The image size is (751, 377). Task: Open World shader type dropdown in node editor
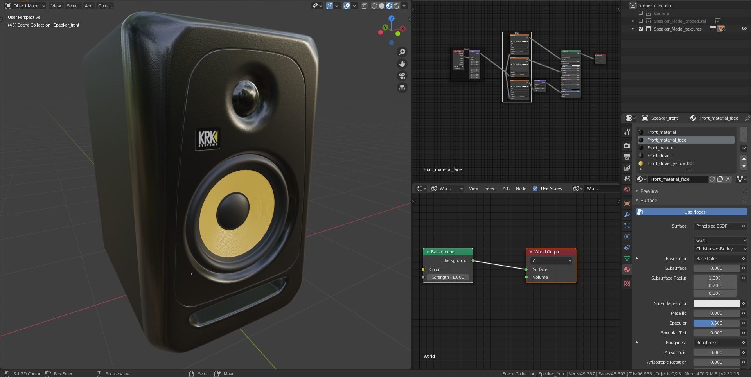click(447, 188)
